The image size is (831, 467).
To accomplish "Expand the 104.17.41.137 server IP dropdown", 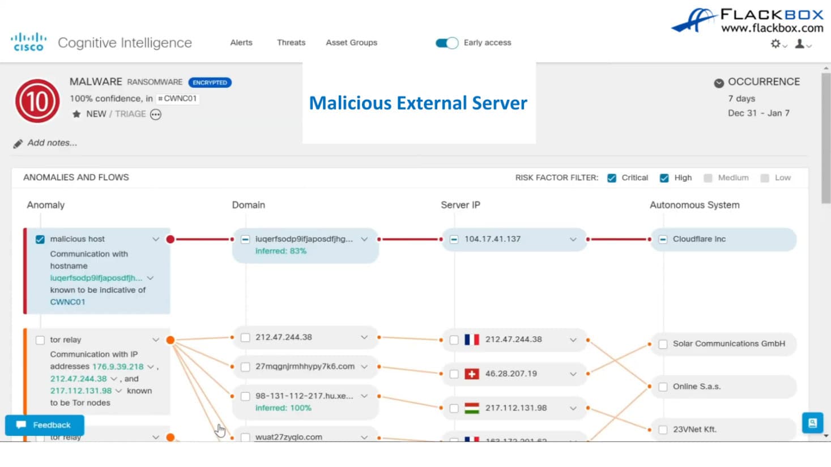I will (573, 239).
